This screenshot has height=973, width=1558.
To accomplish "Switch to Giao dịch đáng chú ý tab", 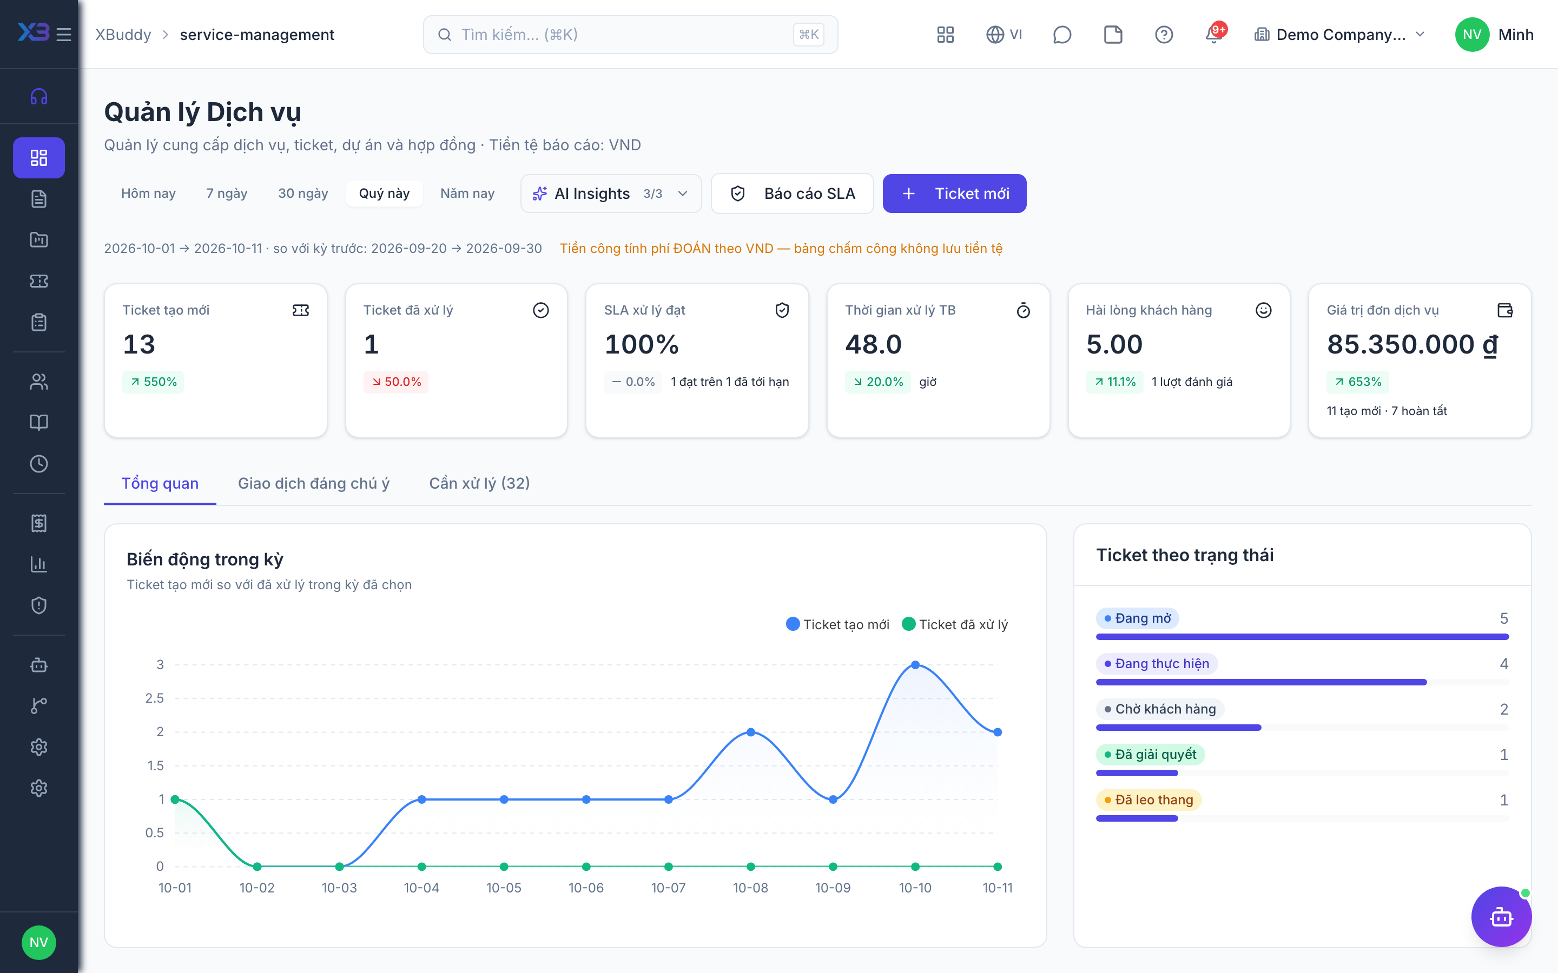I will pyautogui.click(x=314, y=483).
